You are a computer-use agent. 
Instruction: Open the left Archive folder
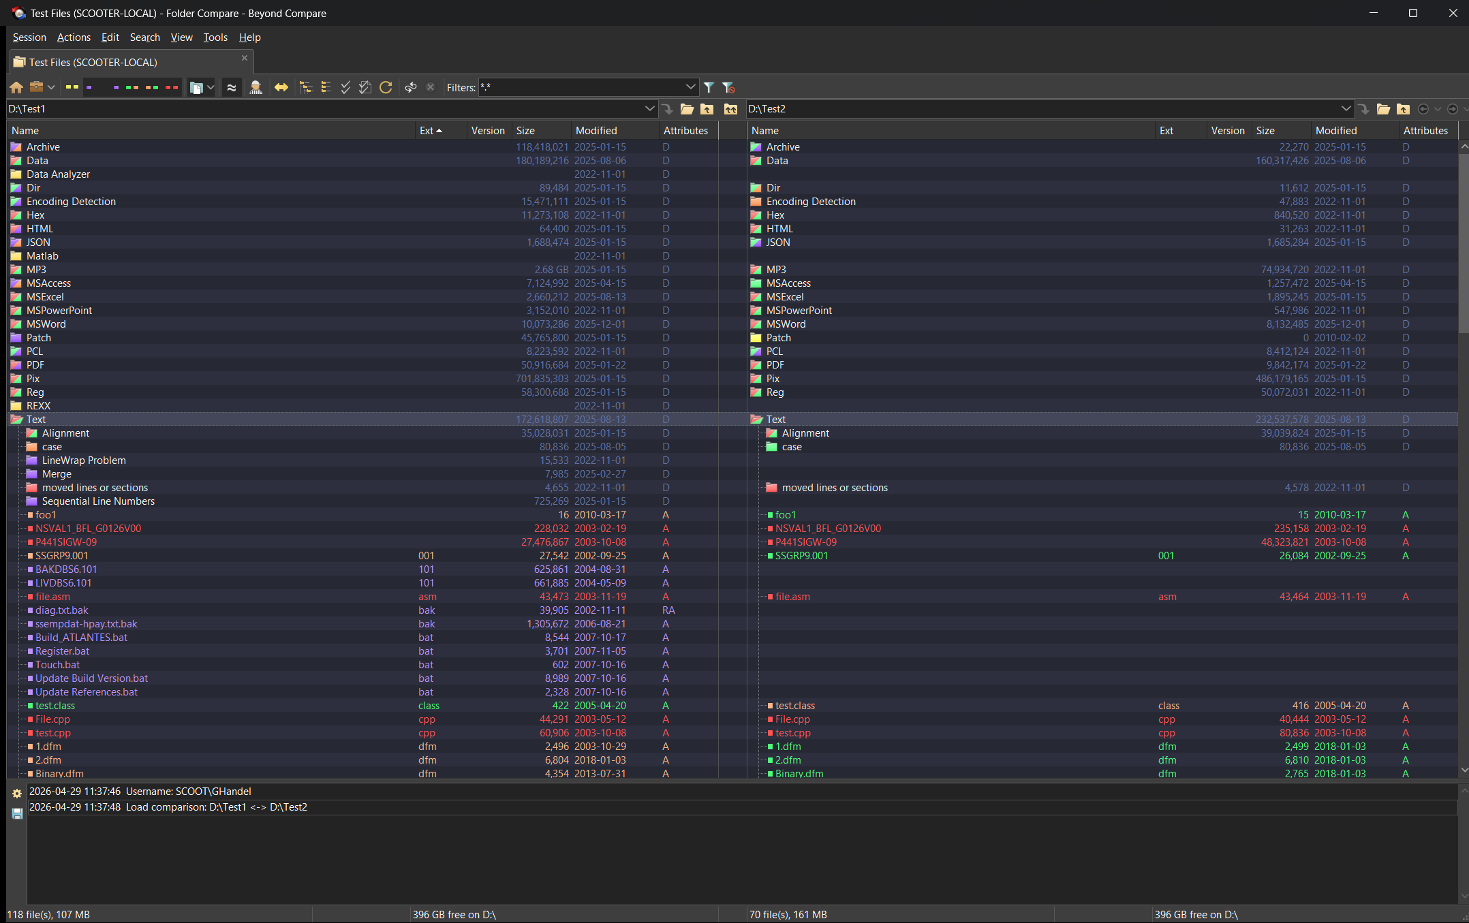(x=43, y=146)
